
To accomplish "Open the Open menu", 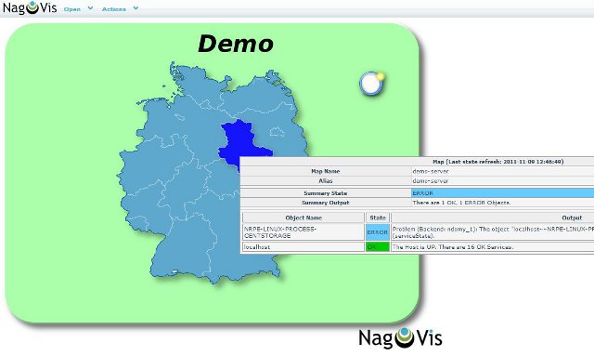I will 72,9.
